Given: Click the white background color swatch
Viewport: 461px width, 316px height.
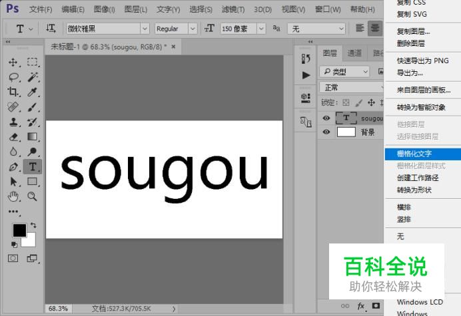Looking at the screenshot, I should [31, 242].
